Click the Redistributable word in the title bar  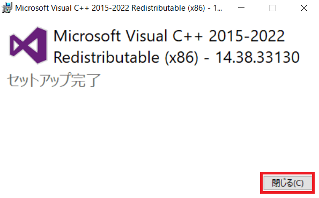tap(159, 8)
